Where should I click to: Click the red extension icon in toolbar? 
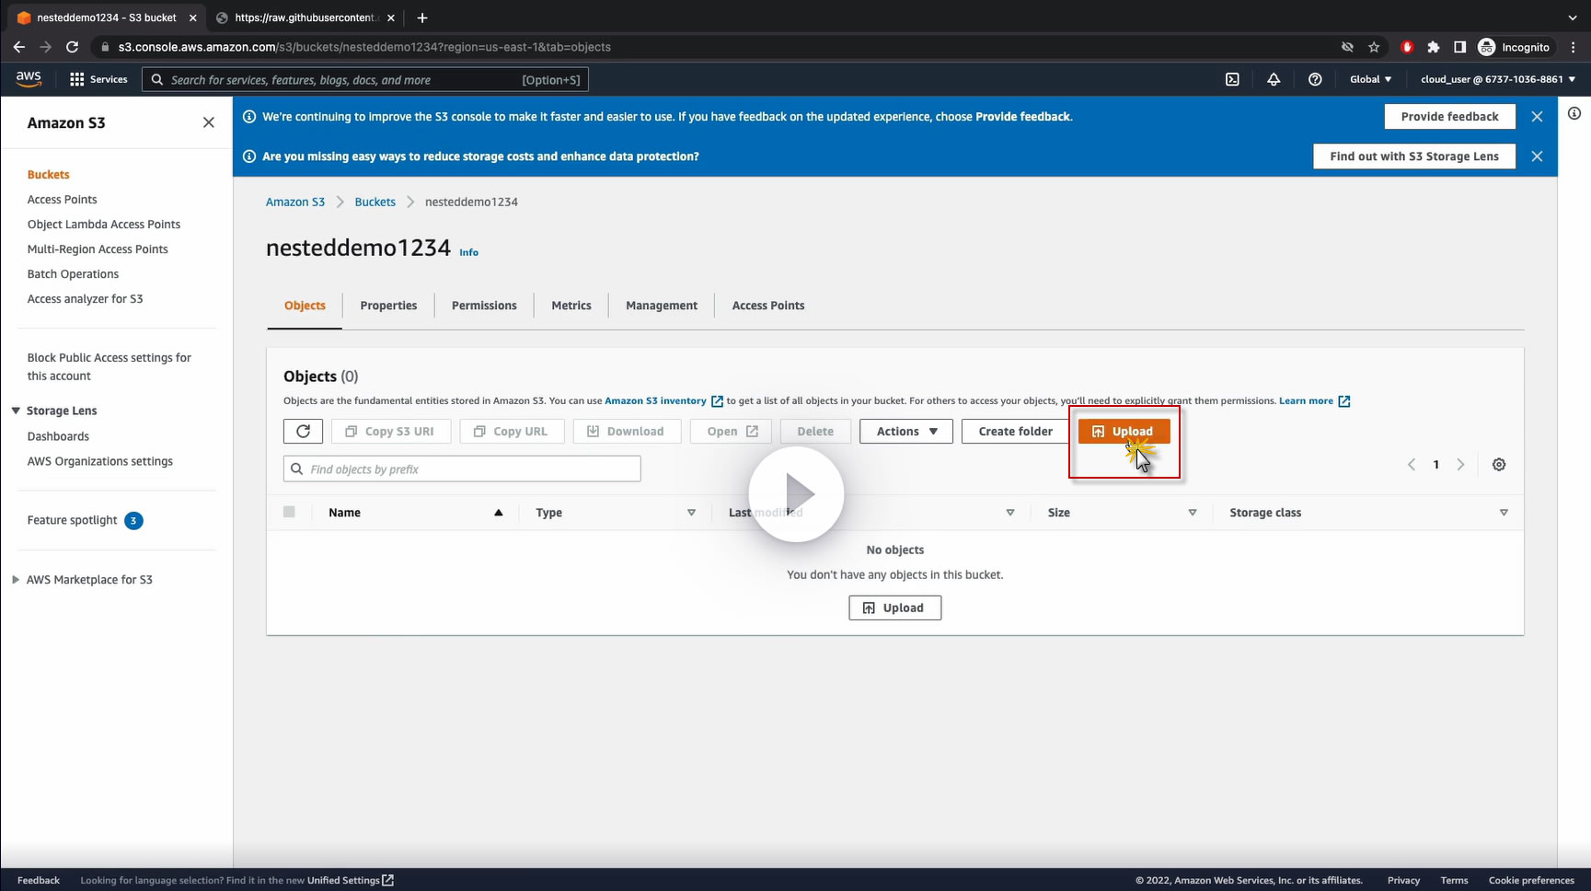(x=1406, y=47)
